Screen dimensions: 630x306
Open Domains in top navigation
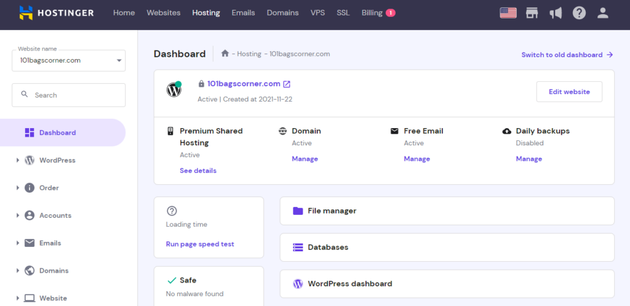(283, 13)
